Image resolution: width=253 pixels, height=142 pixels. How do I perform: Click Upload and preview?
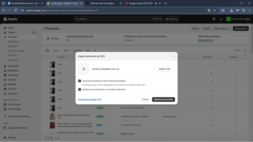[164, 99]
